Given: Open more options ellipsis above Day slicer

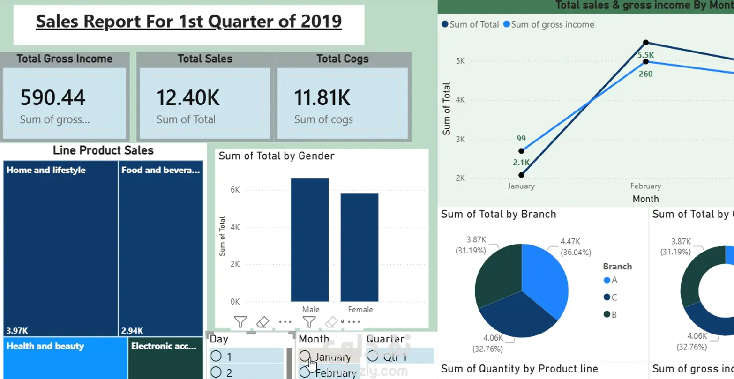Looking at the screenshot, I should point(285,322).
